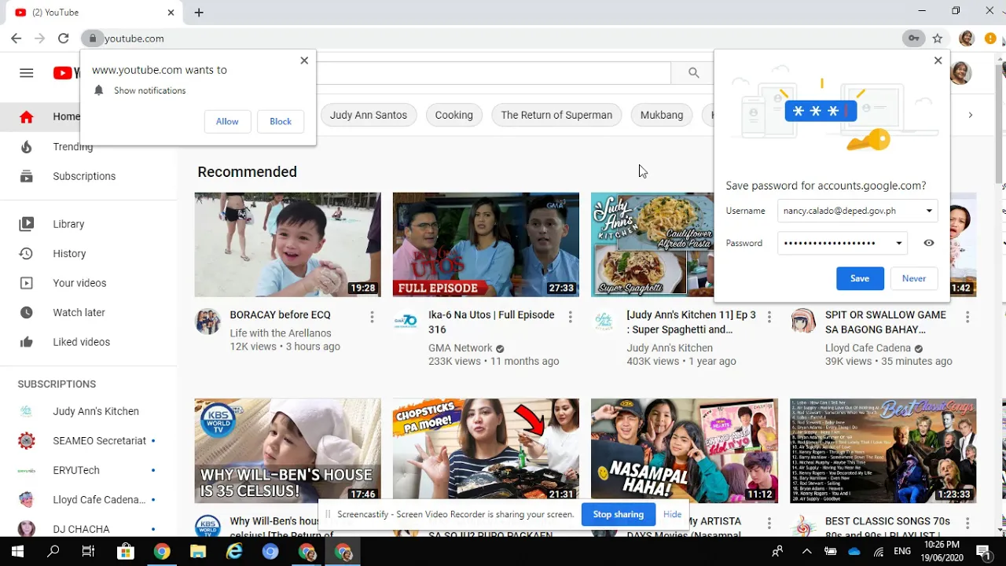Open History in the sidebar
The width and height of the screenshot is (1006, 566).
pyautogui.click(x=88, y=253)
